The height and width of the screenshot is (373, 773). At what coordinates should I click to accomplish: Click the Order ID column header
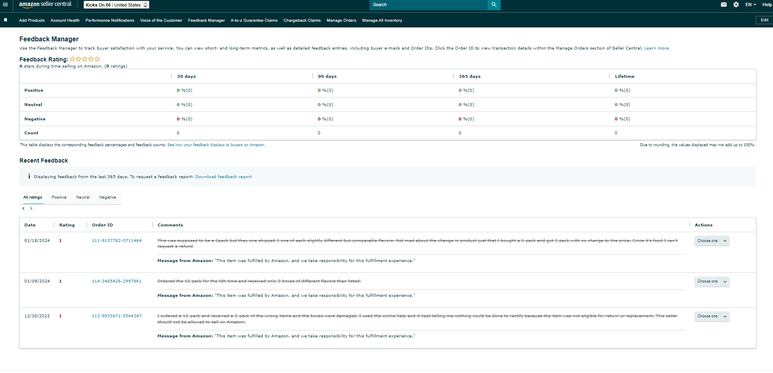[103, 225]
